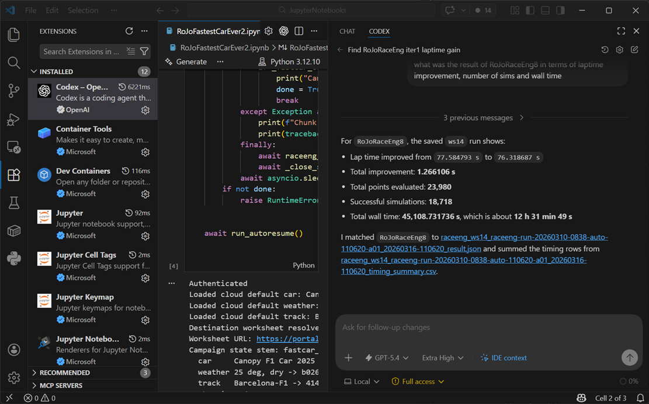Toggle IDE context in Codex input
The image size is (649, 404).
(x=503, y=358)
